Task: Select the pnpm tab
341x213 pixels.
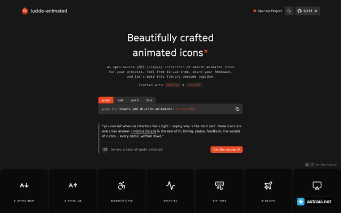Action: (106, 100)
